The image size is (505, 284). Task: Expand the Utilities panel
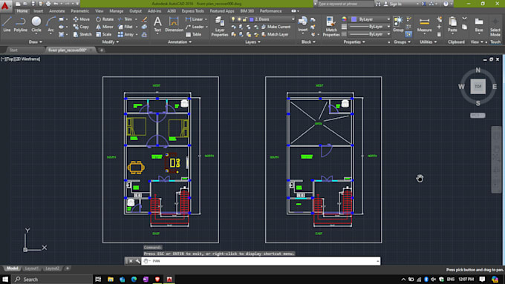pos(428,42)
